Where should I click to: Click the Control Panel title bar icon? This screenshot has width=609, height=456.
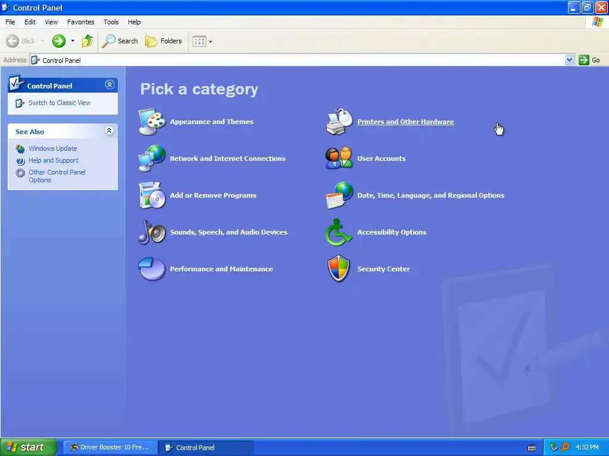(6, 7)
